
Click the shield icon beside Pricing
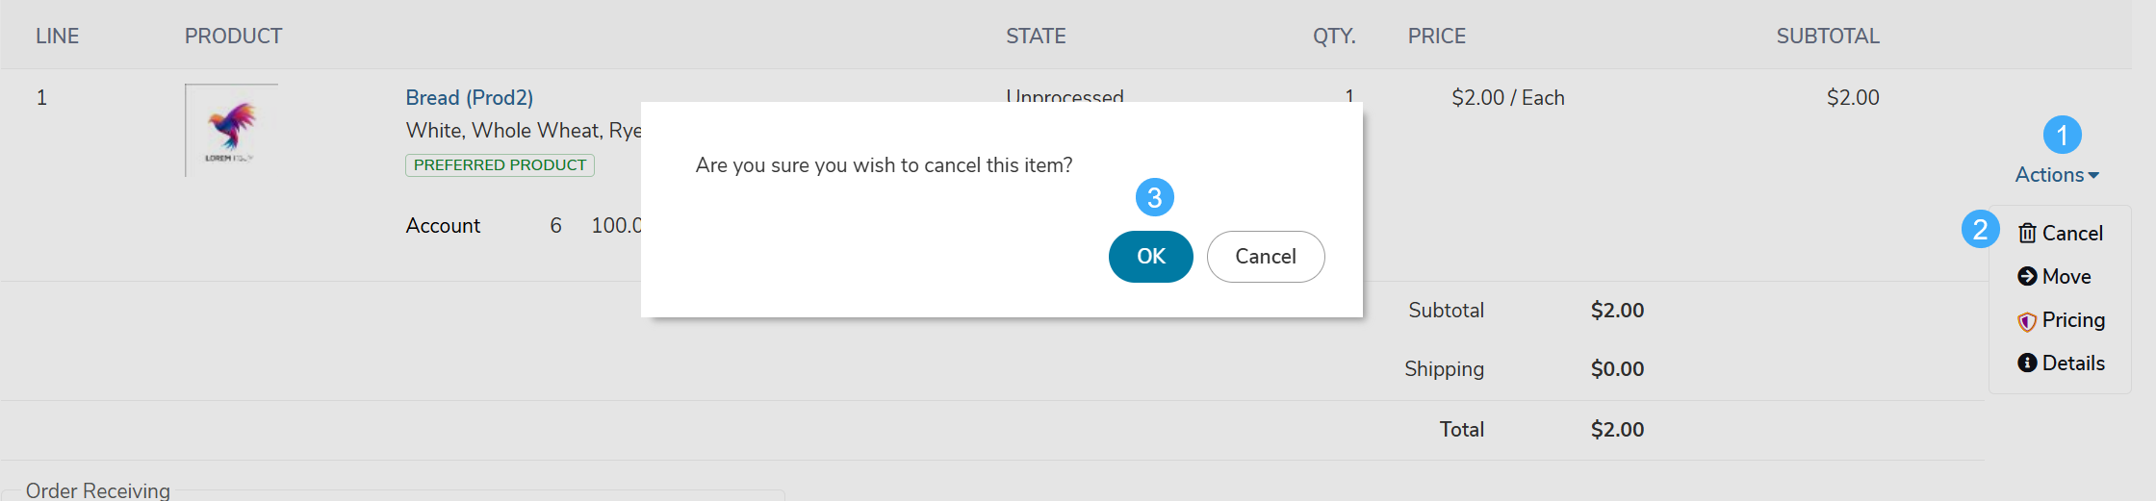[x=2027, y=321]
